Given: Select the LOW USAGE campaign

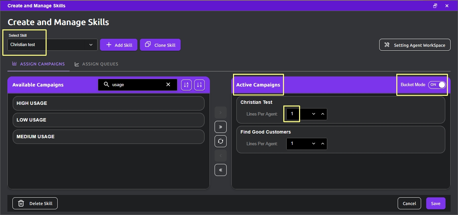Looking at the screenshot, I should pos(108,120).
